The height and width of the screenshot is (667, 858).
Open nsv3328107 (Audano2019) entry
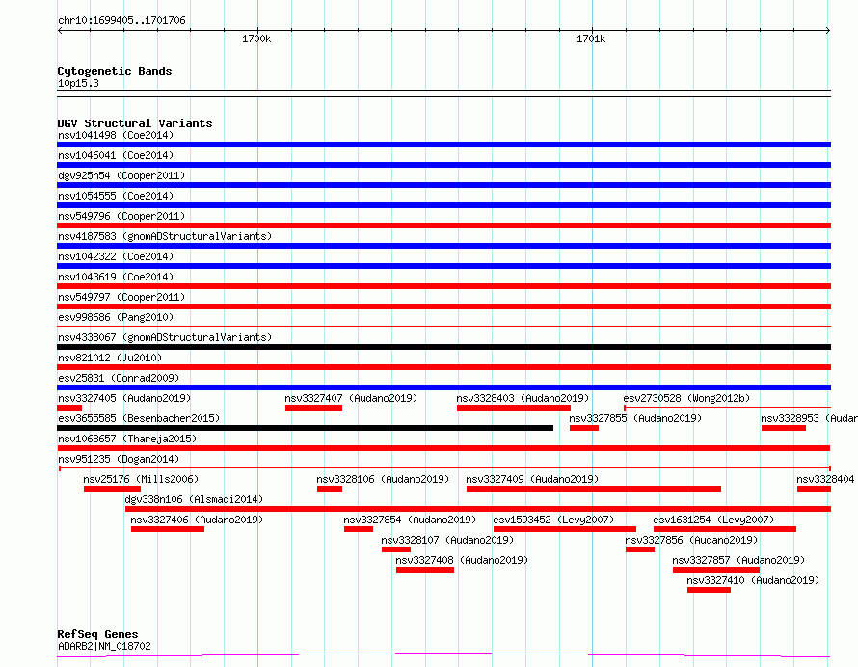447,540
